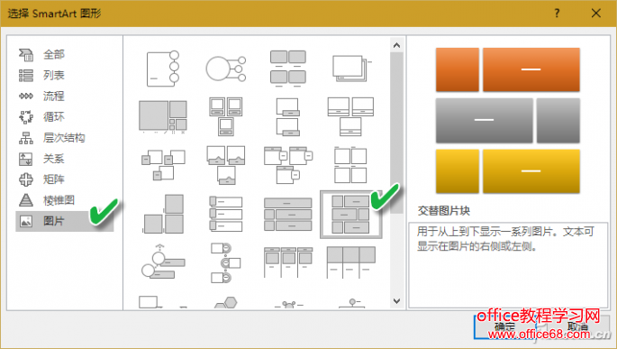Click the 取消 (Cancel) button

click(577, 326)
